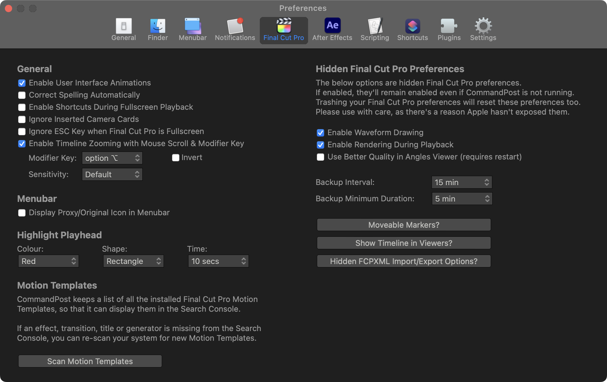Open the Settings gear icon
Screen dimensions: 607x382
click(483, 29)
